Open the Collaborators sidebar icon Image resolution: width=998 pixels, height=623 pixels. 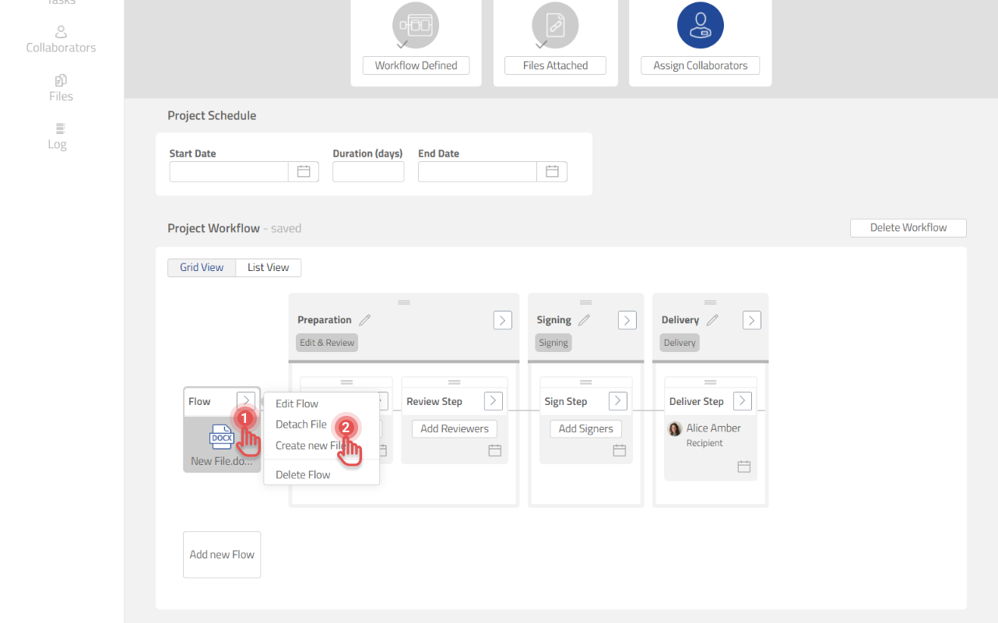[61, 33]
